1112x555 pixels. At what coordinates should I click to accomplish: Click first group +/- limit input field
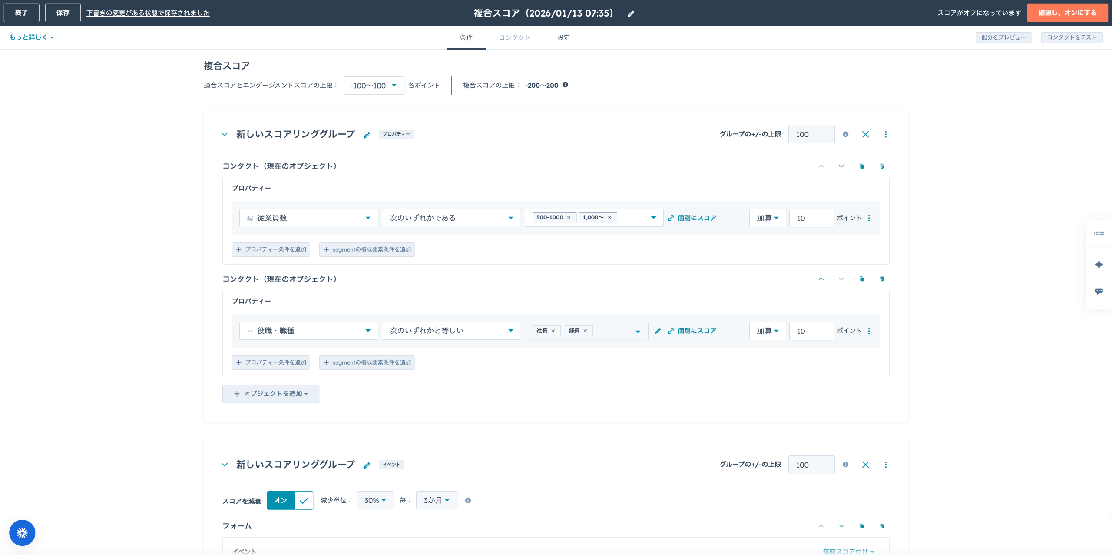(811, 135)
